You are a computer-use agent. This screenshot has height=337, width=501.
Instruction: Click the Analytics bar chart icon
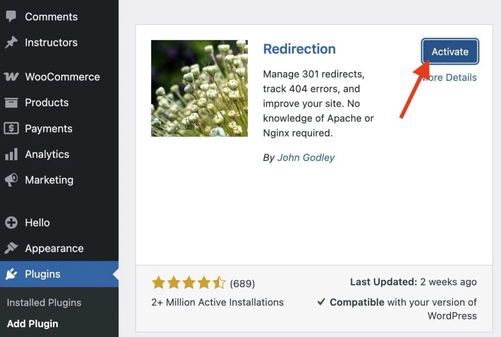pyautogui.click(x=11, y=155)
